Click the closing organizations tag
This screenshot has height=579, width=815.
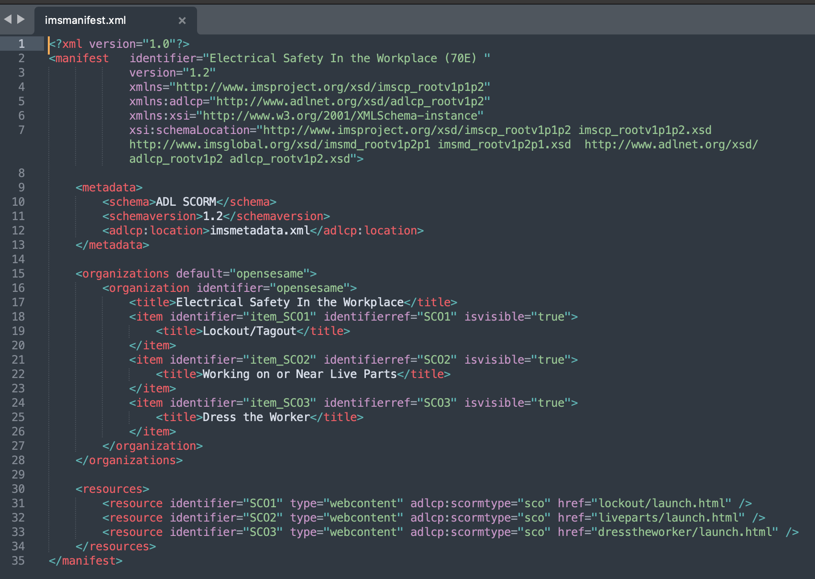tap(129, 460)
